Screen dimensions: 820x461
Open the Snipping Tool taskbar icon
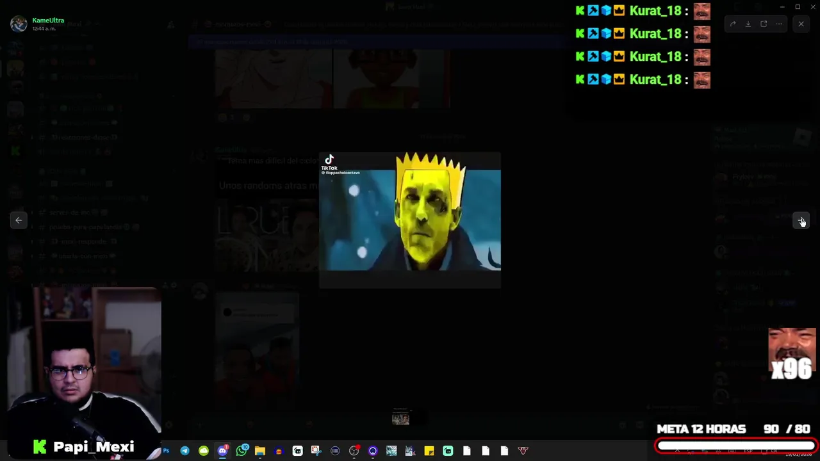[316, 451]
